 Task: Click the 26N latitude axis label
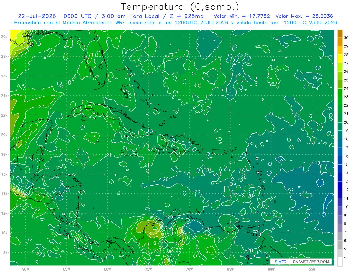[5, 76]
